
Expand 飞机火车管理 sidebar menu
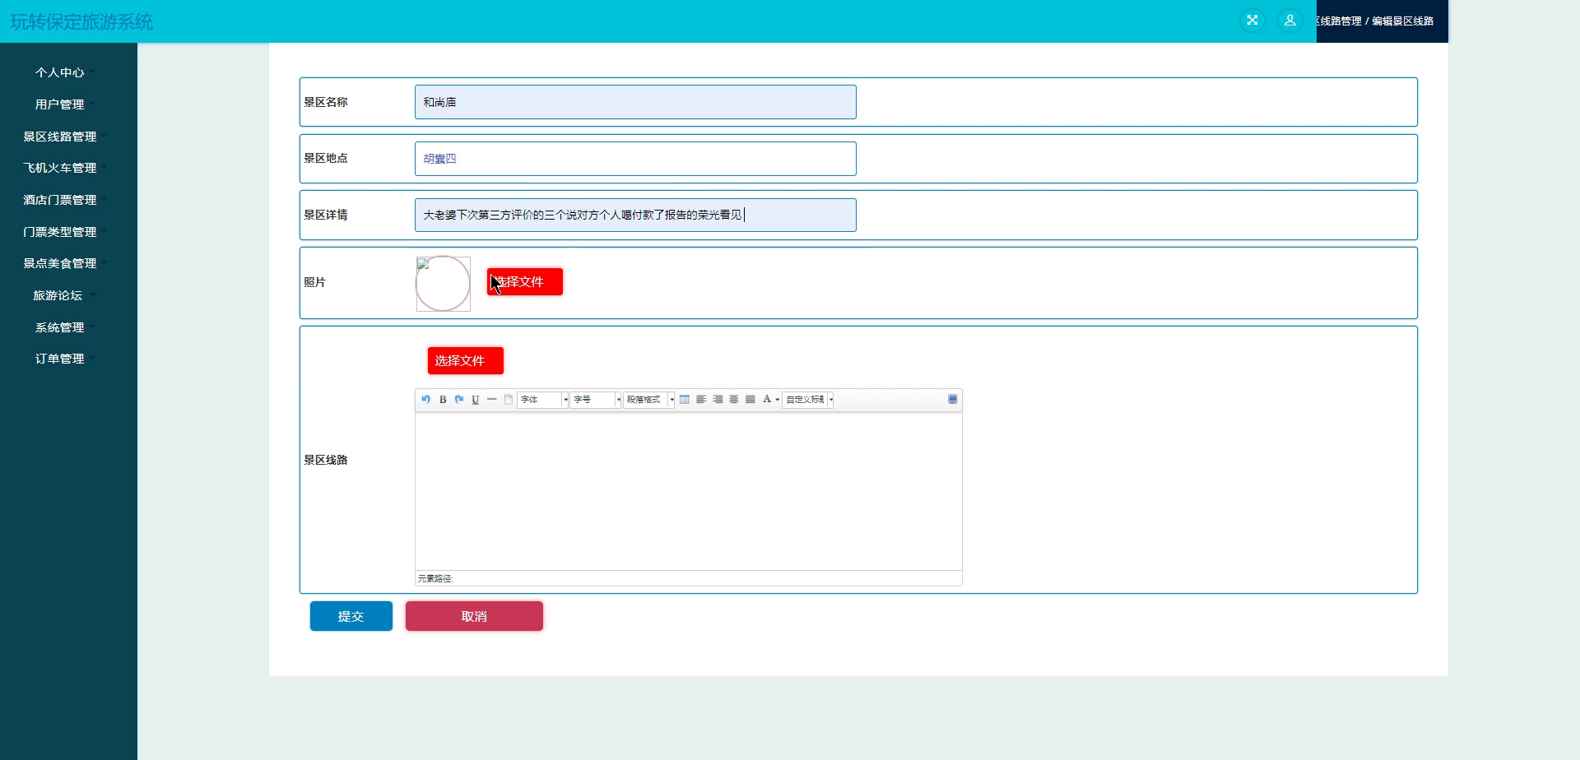click(59, 168)
